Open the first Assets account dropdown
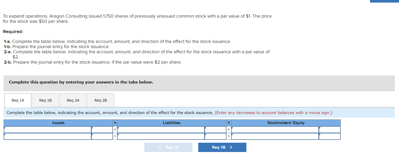Image resolution: width=399 pixels, height=167 pixels. point(47,130)
